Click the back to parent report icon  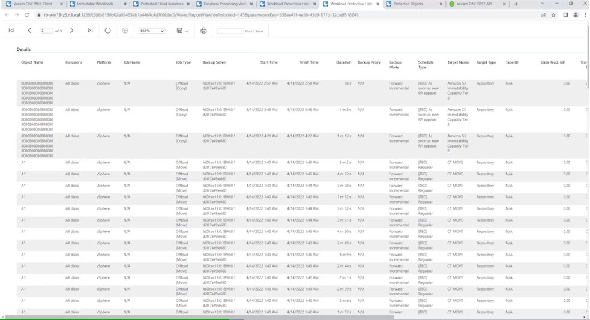click(x=125, y=31)
